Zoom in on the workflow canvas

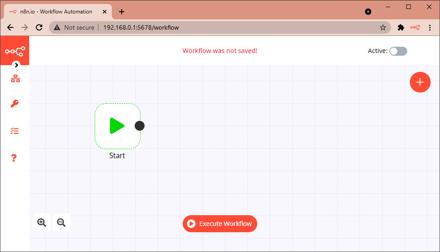pos(42,222)
